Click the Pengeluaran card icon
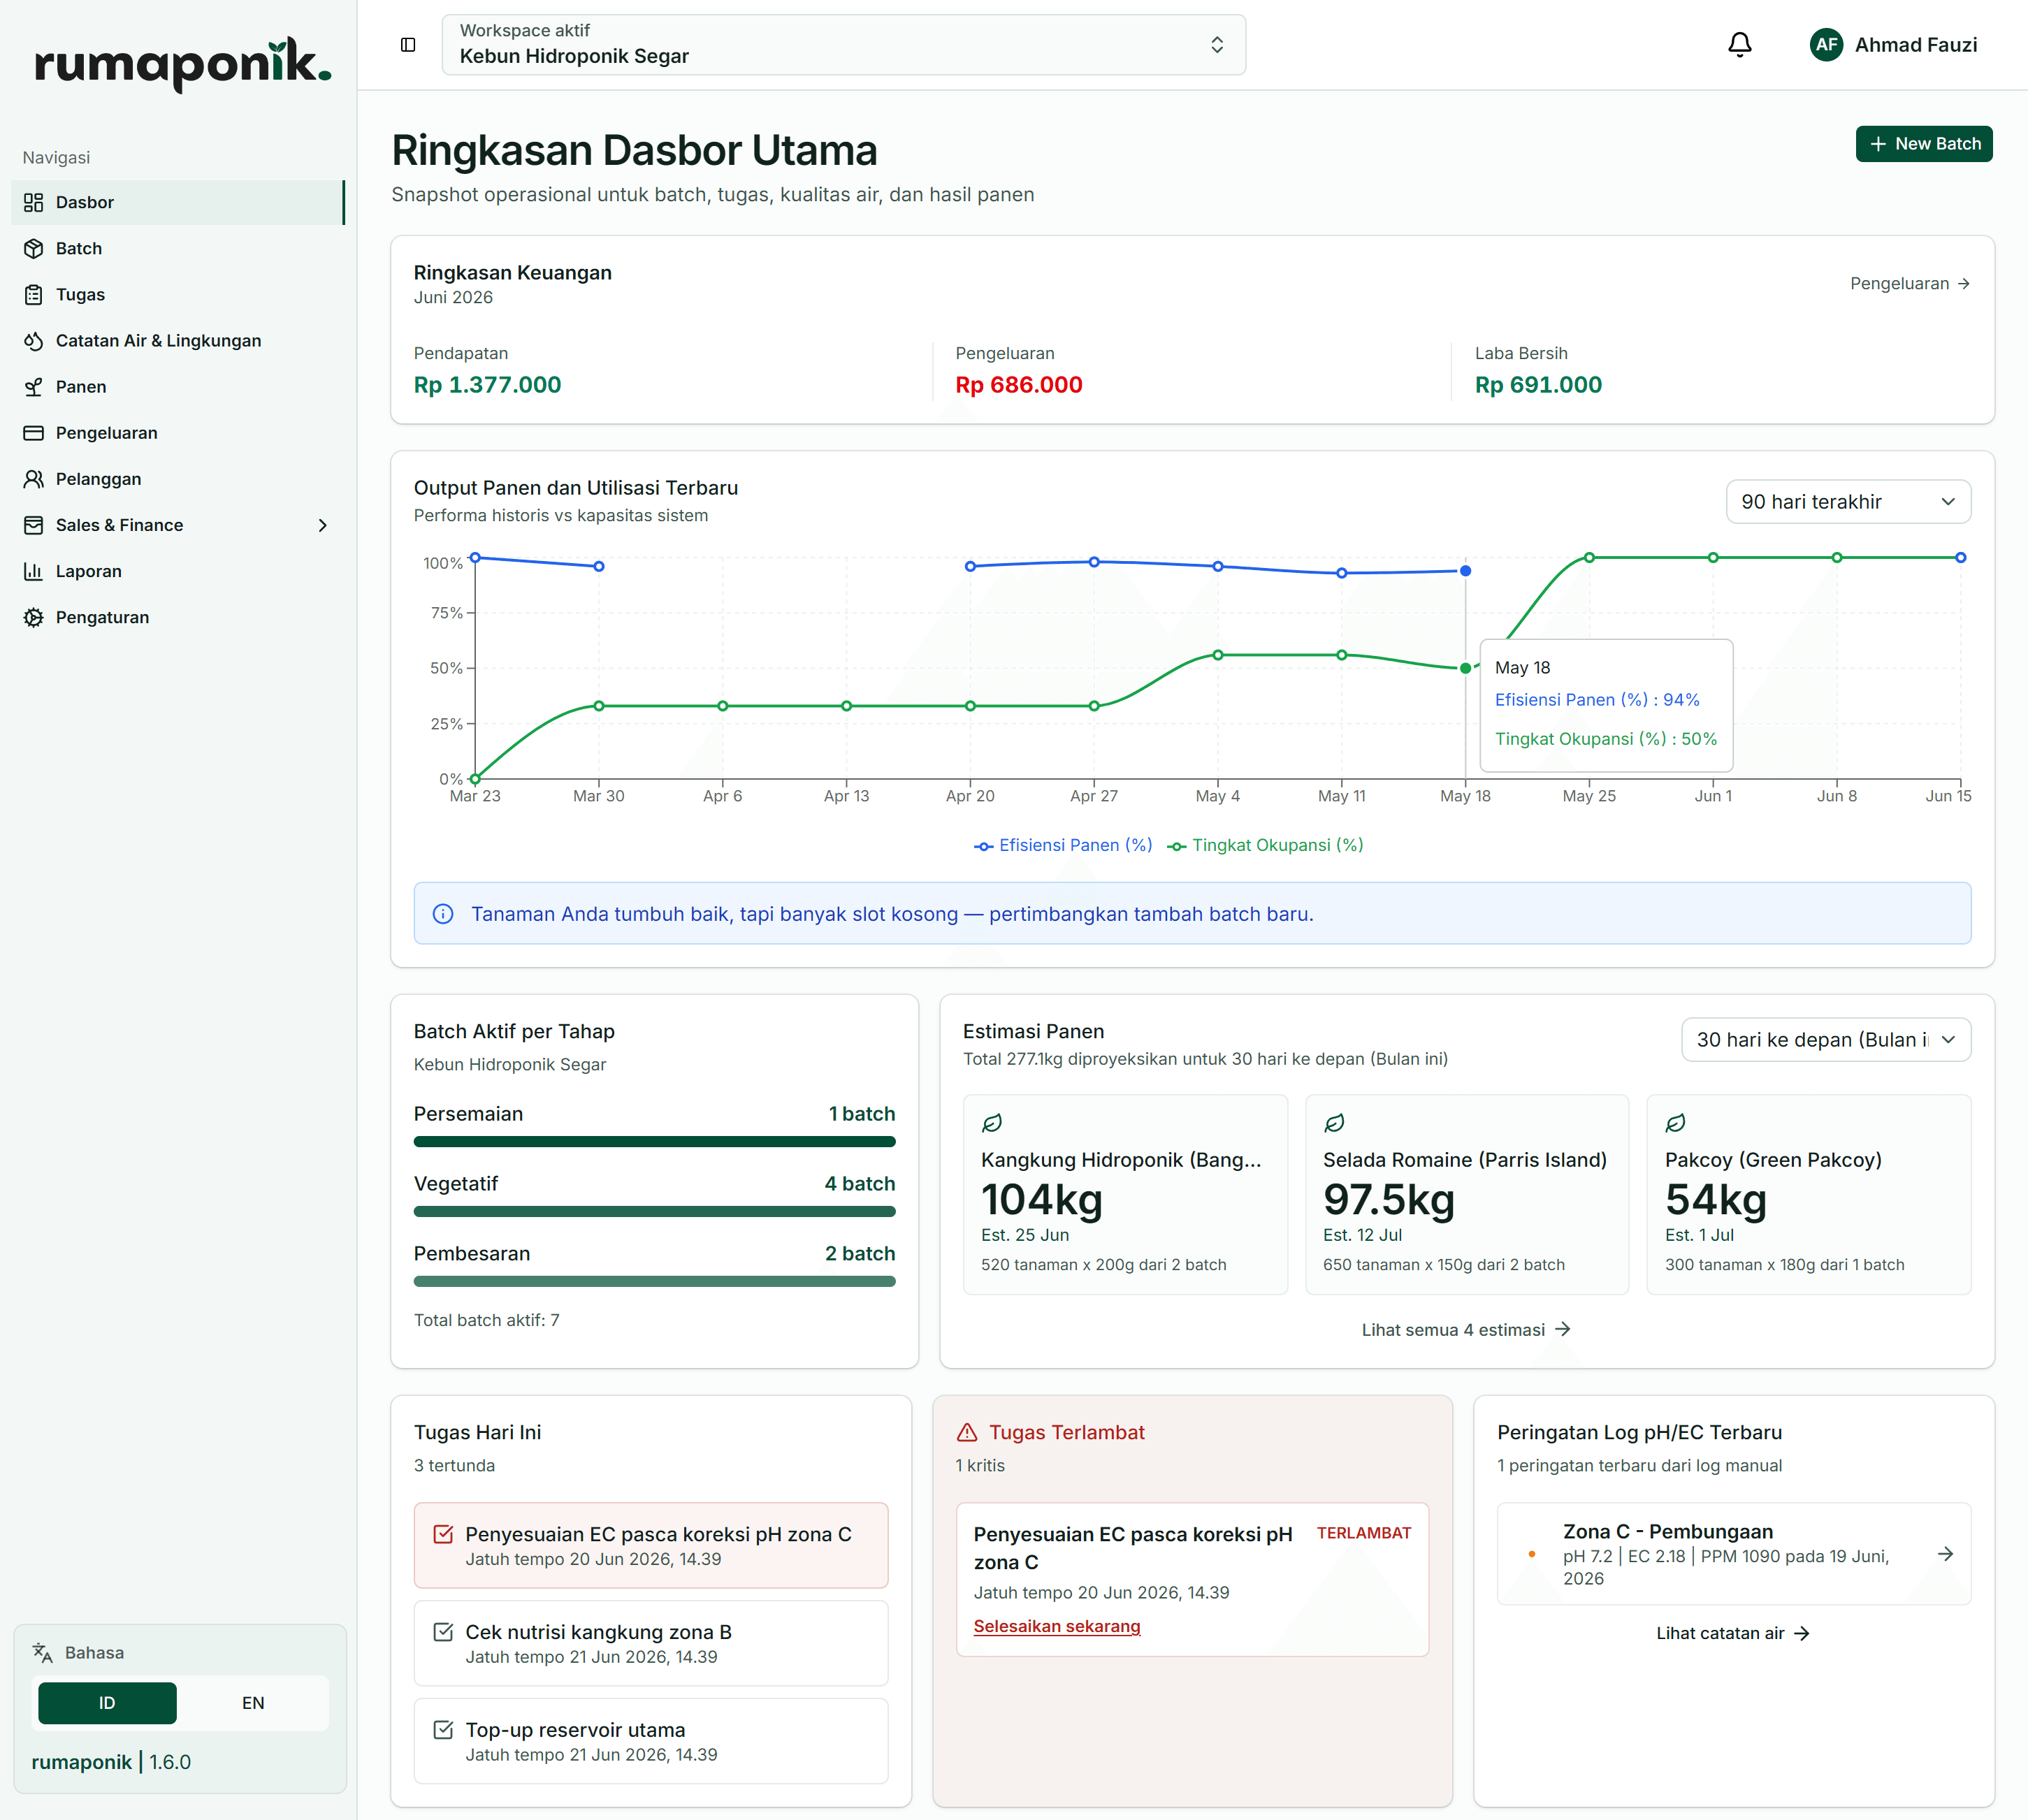Viewport: 2028px width, 1820px height. pyautogui.click(x=34, y=433)
